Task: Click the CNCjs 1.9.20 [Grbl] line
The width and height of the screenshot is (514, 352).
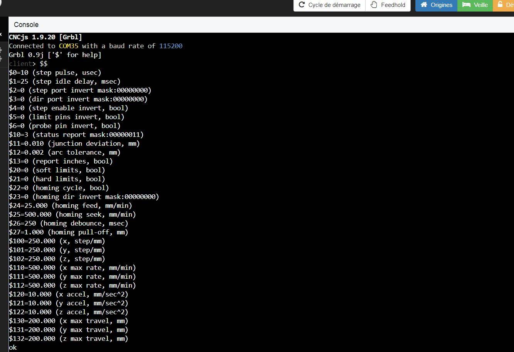Action: tap(46, 37)
